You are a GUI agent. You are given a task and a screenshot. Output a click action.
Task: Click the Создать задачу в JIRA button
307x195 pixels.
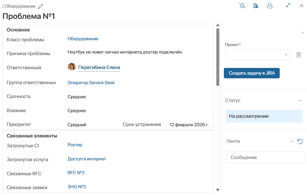tap(252, 73)
